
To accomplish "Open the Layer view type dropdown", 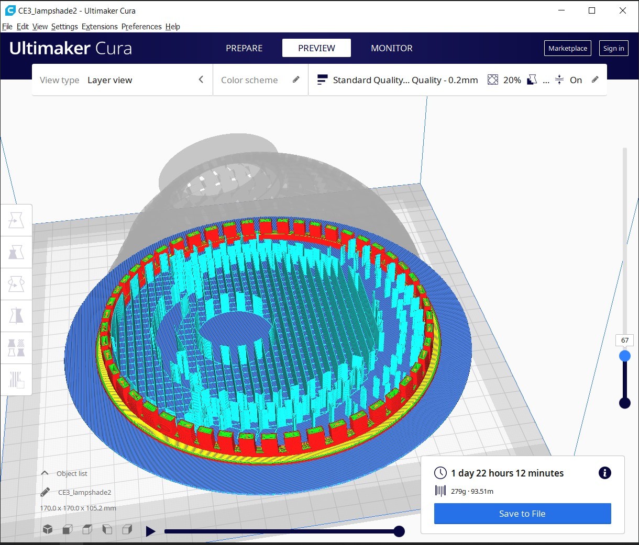I will pos(122,80).
